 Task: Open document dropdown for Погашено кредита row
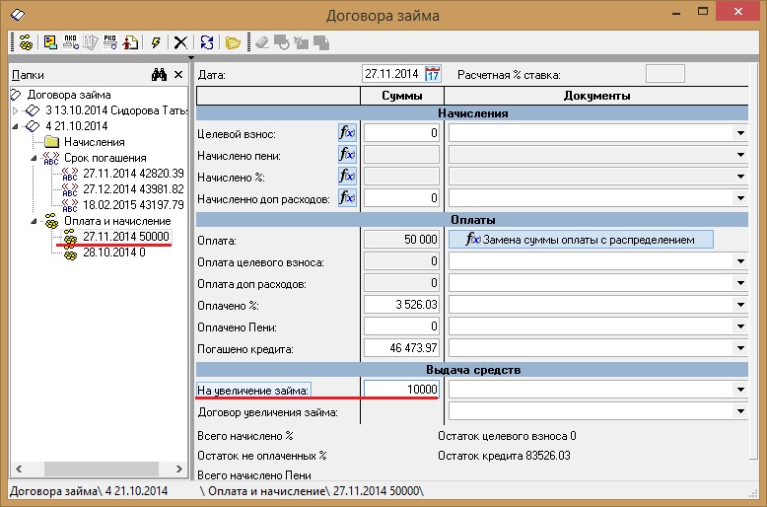coord(738,348)
